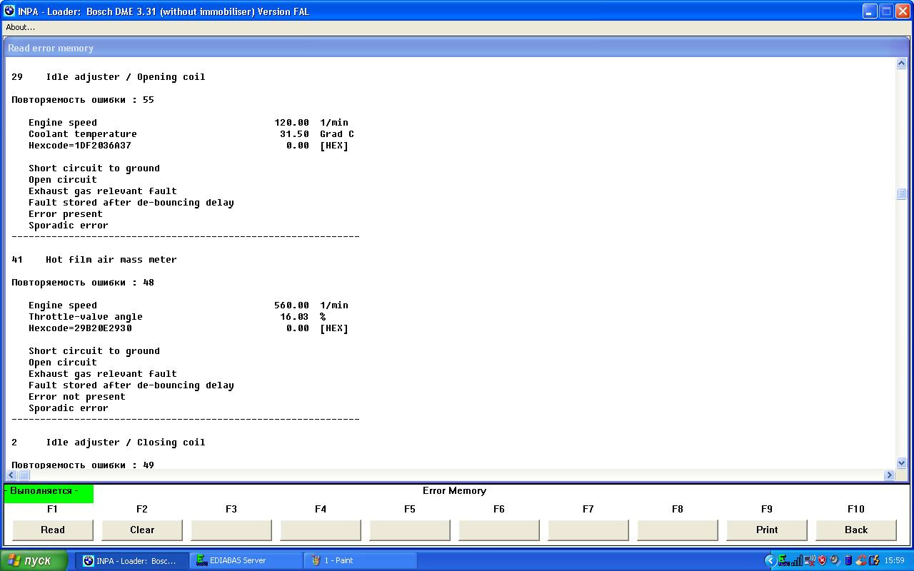Click the text 'Повторяемость ошибки : 49'
Image resolution: width=914 pixels, height=571 pixels.
click(83, 465)
